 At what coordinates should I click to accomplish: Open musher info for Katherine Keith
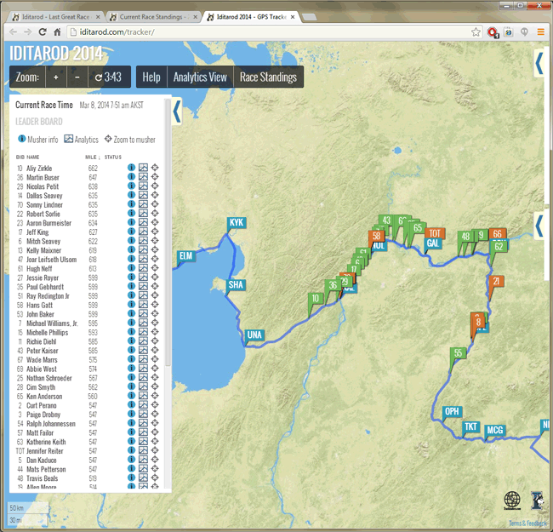point(131,441)
